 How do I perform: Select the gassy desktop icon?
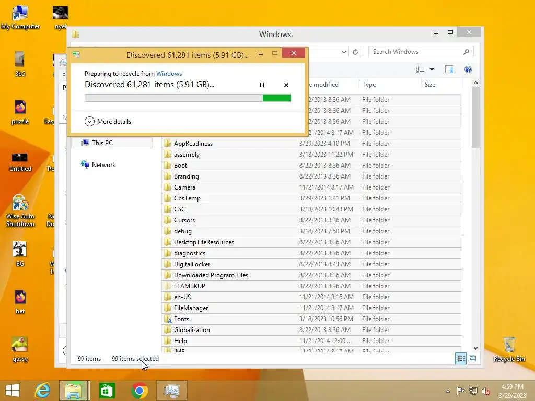click(x=20, y=349)
